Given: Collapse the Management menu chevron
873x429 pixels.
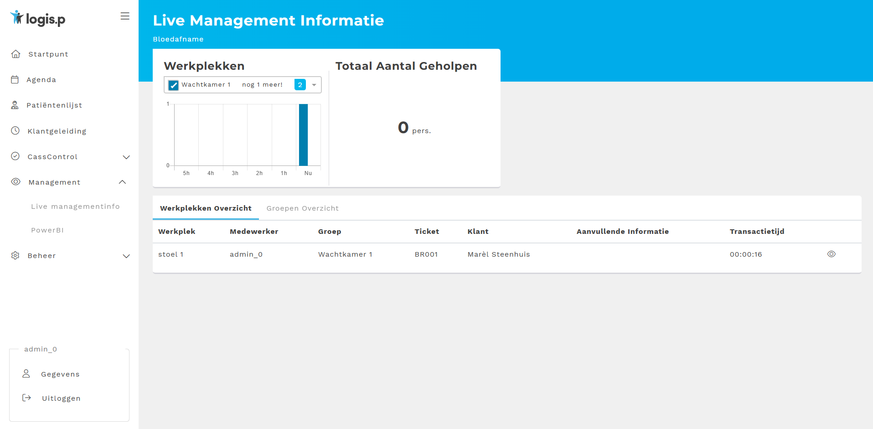Looking at the screenshot, I should [122, 182].
